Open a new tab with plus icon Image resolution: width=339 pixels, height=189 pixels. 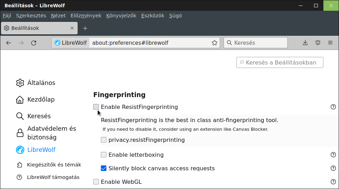pyautogui.click(x=85, y=28)
